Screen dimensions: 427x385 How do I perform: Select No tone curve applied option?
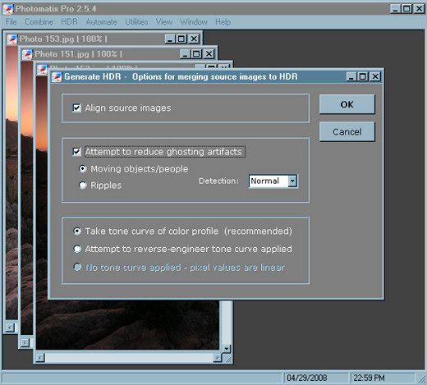click(x=77, y=267)
